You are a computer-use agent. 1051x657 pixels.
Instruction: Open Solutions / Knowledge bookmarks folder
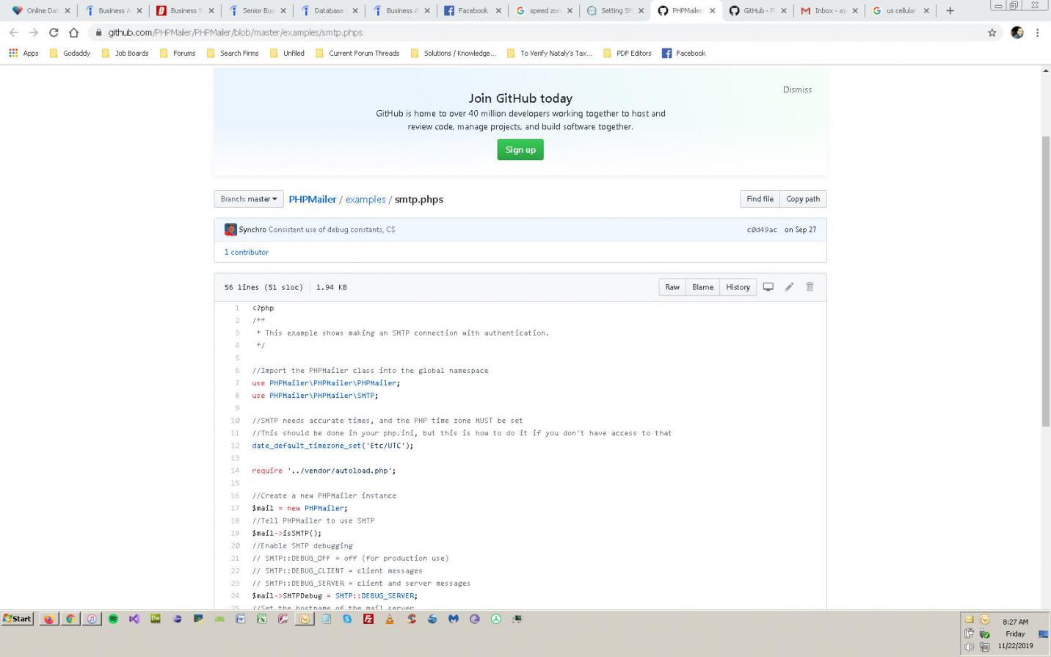453,53
